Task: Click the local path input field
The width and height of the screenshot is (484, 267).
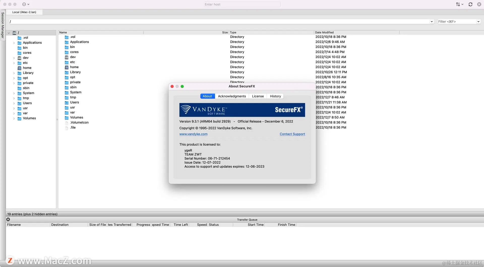Action: click(x=219, y=22)
